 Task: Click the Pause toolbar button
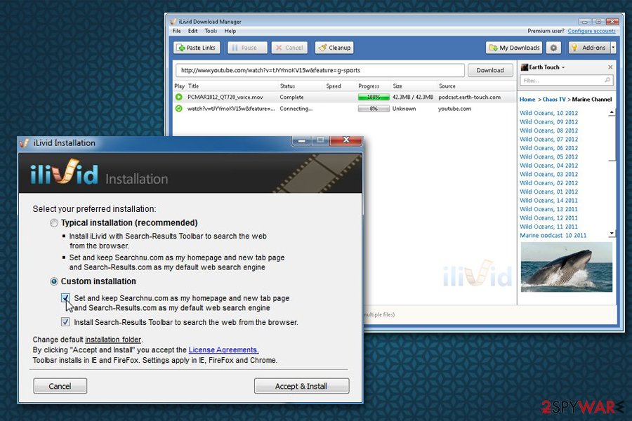[x=247, y=48]
